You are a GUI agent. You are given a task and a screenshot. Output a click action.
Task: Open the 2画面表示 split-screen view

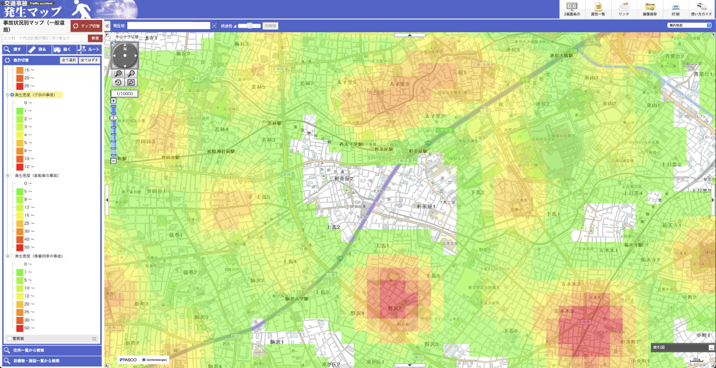point(572,9)
